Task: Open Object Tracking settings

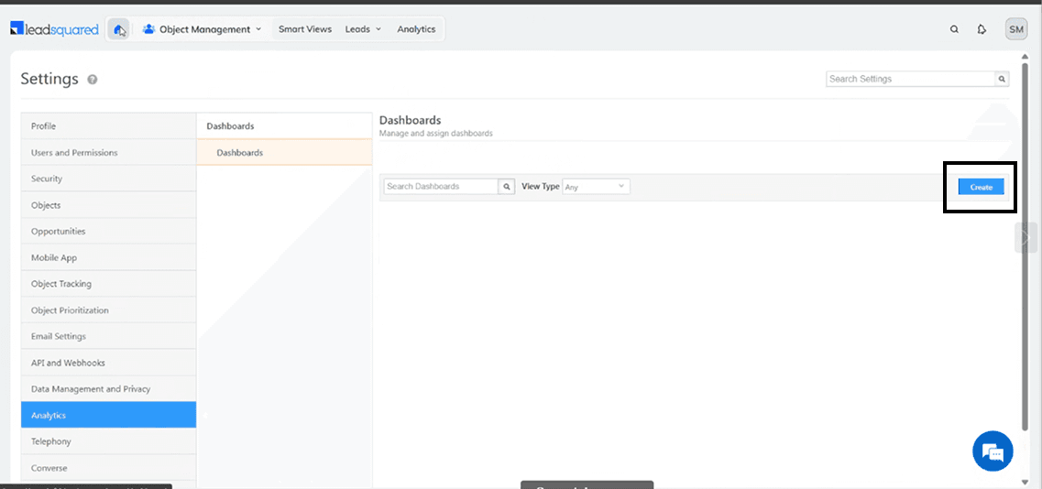Action: (108, 284)
